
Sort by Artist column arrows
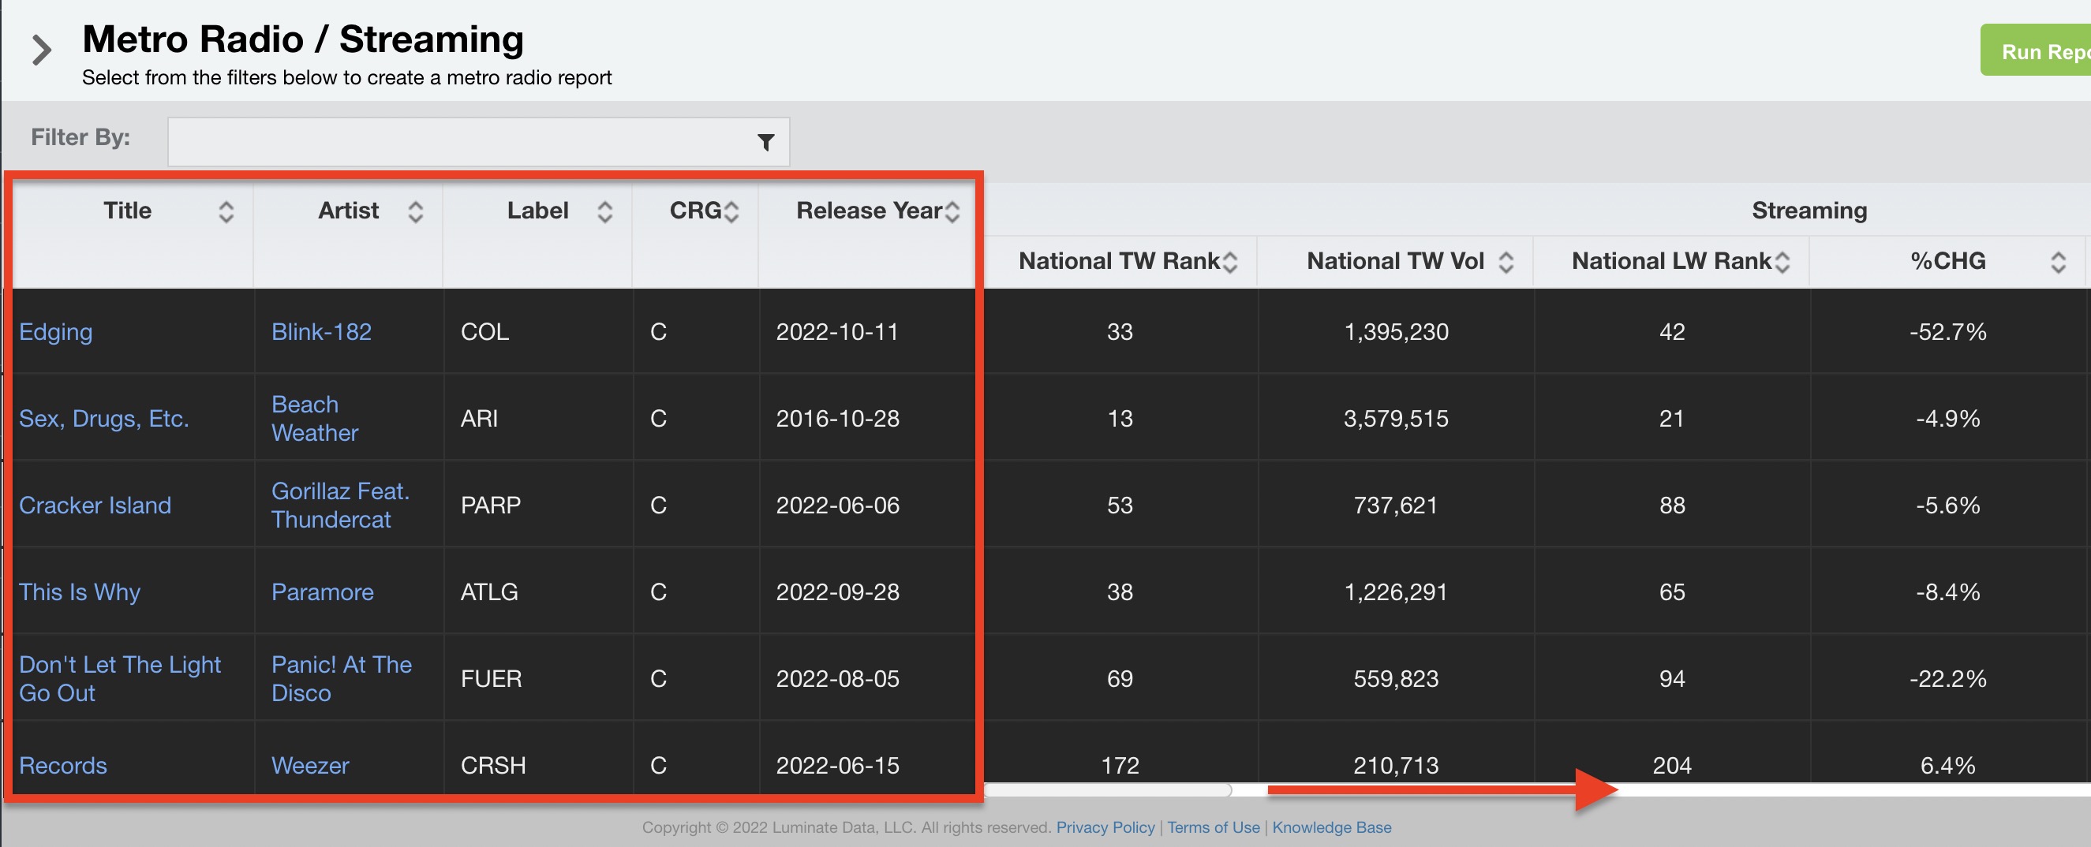416,213
